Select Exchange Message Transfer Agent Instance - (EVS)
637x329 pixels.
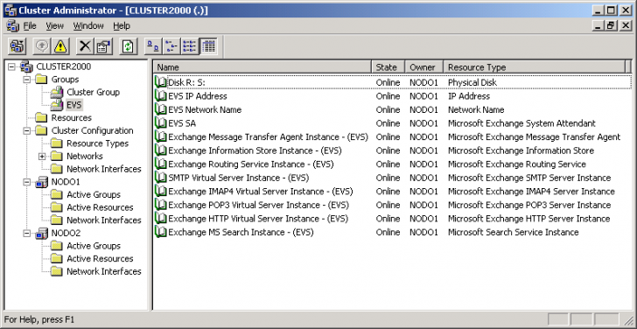[x=268, y=136]
